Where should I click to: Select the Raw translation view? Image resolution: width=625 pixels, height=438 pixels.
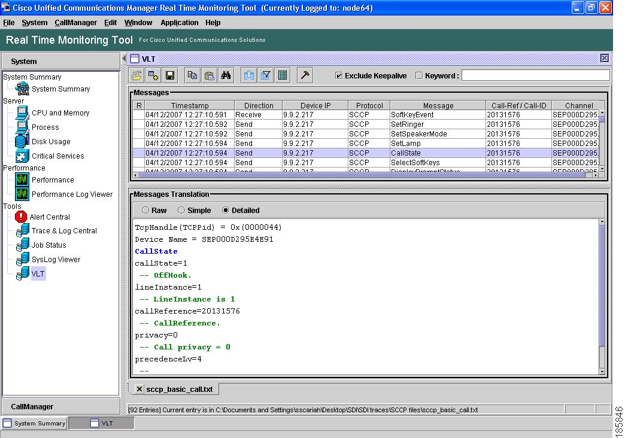pyautogui.click(x=147, y=210)
